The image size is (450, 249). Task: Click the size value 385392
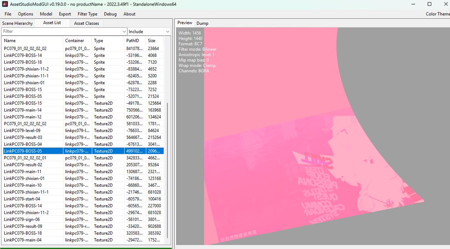pyautogui.click(x=154, y=233)
